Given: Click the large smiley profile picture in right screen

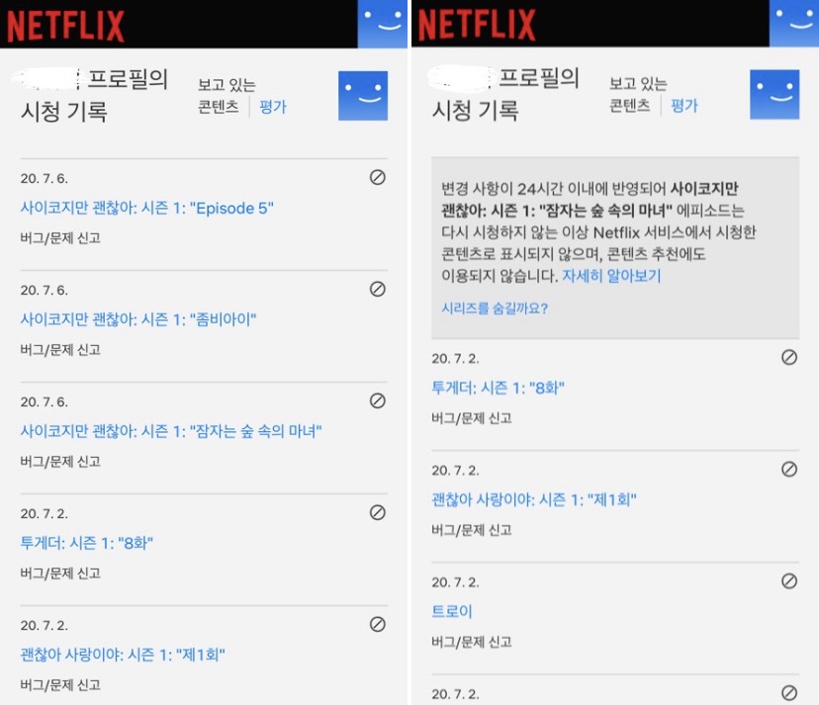Looking at the screenshot, I should tap(774, 95).
